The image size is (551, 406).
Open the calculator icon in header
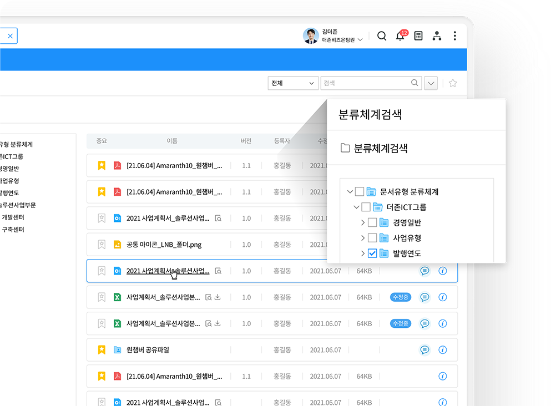(x=418, y=36)
